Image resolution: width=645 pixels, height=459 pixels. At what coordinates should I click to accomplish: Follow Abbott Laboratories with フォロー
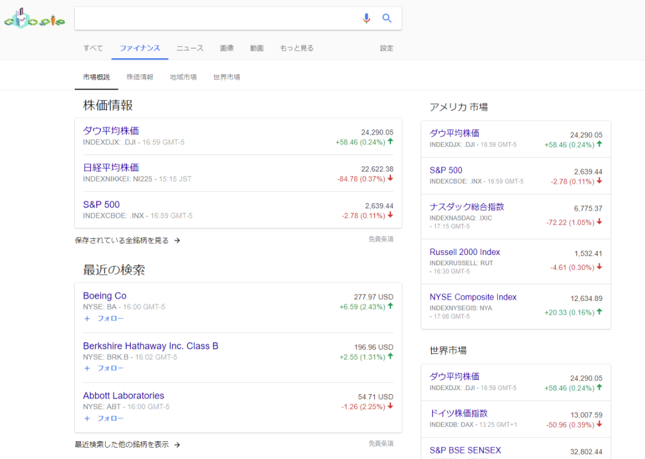110,419
